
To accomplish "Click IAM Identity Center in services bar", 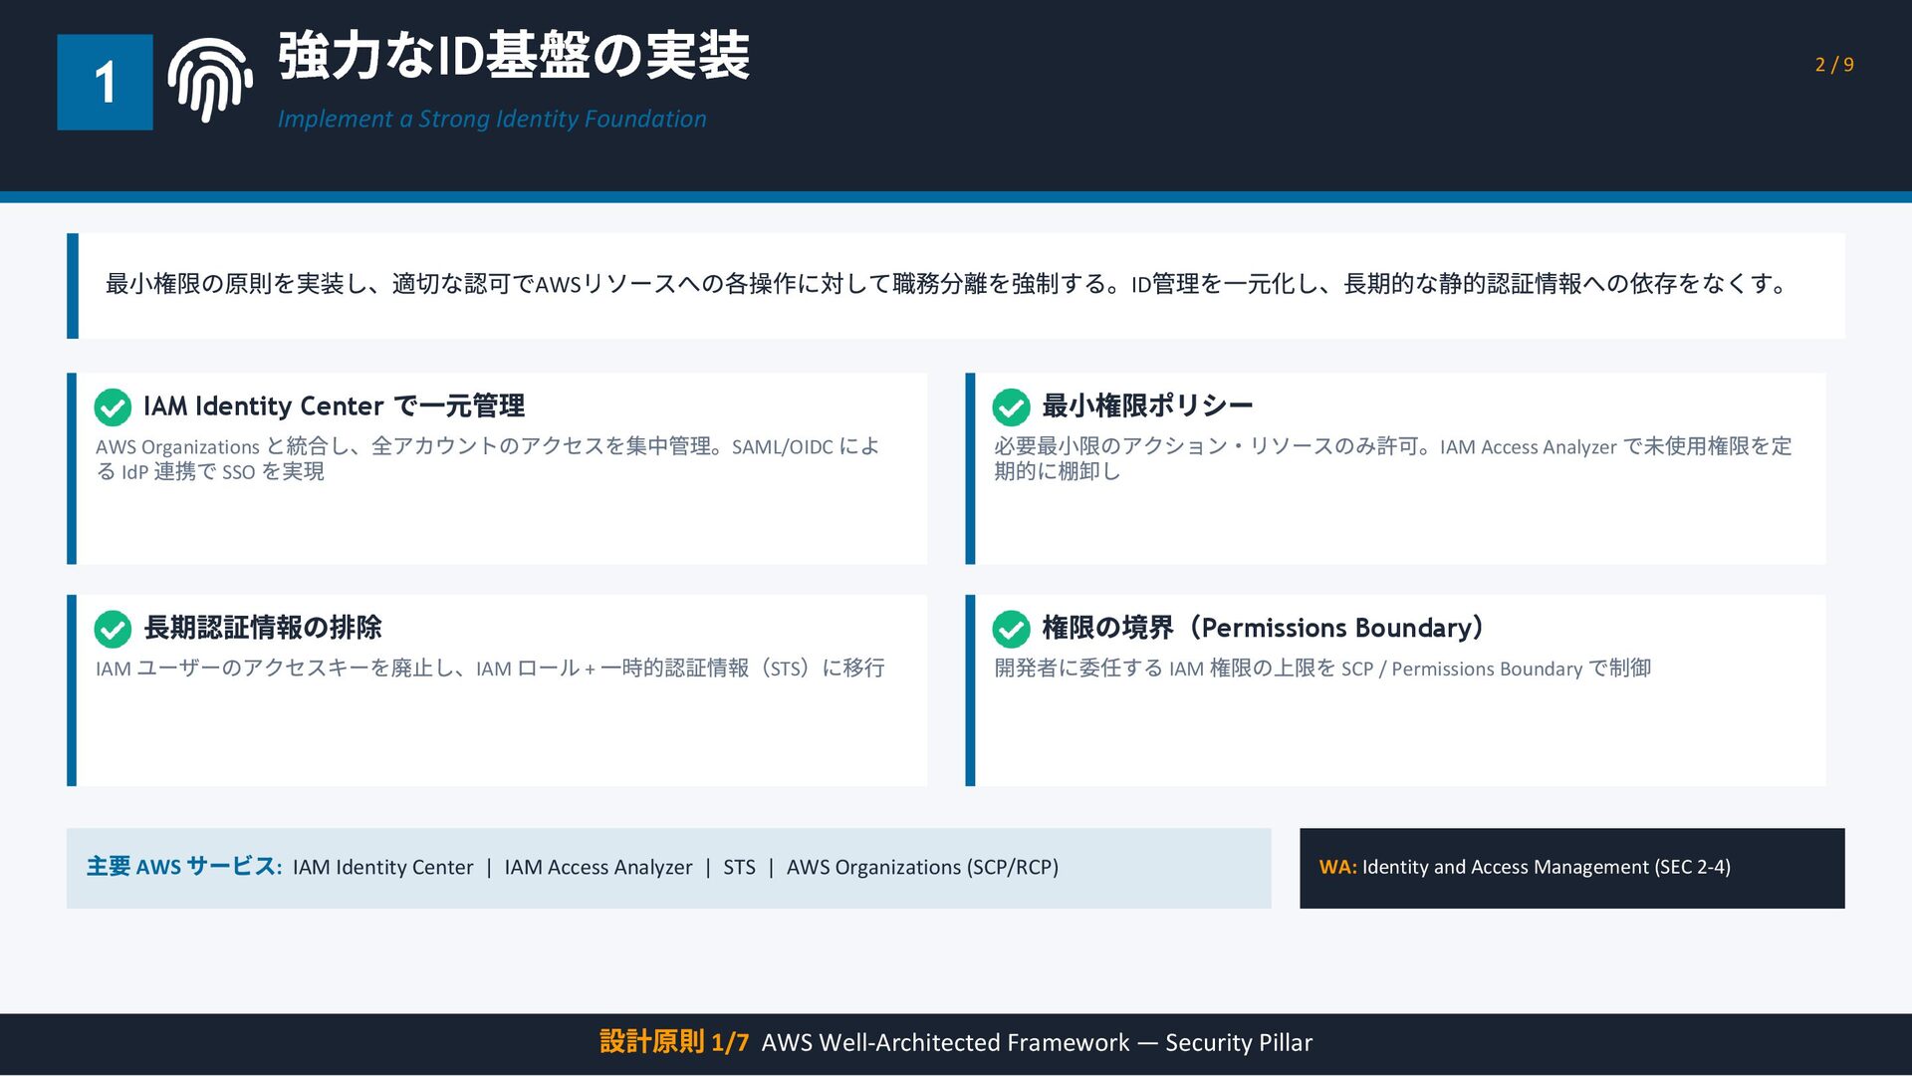I will (382, 867).
